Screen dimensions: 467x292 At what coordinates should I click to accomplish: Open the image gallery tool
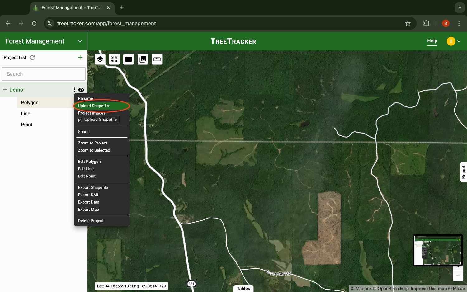143,59
